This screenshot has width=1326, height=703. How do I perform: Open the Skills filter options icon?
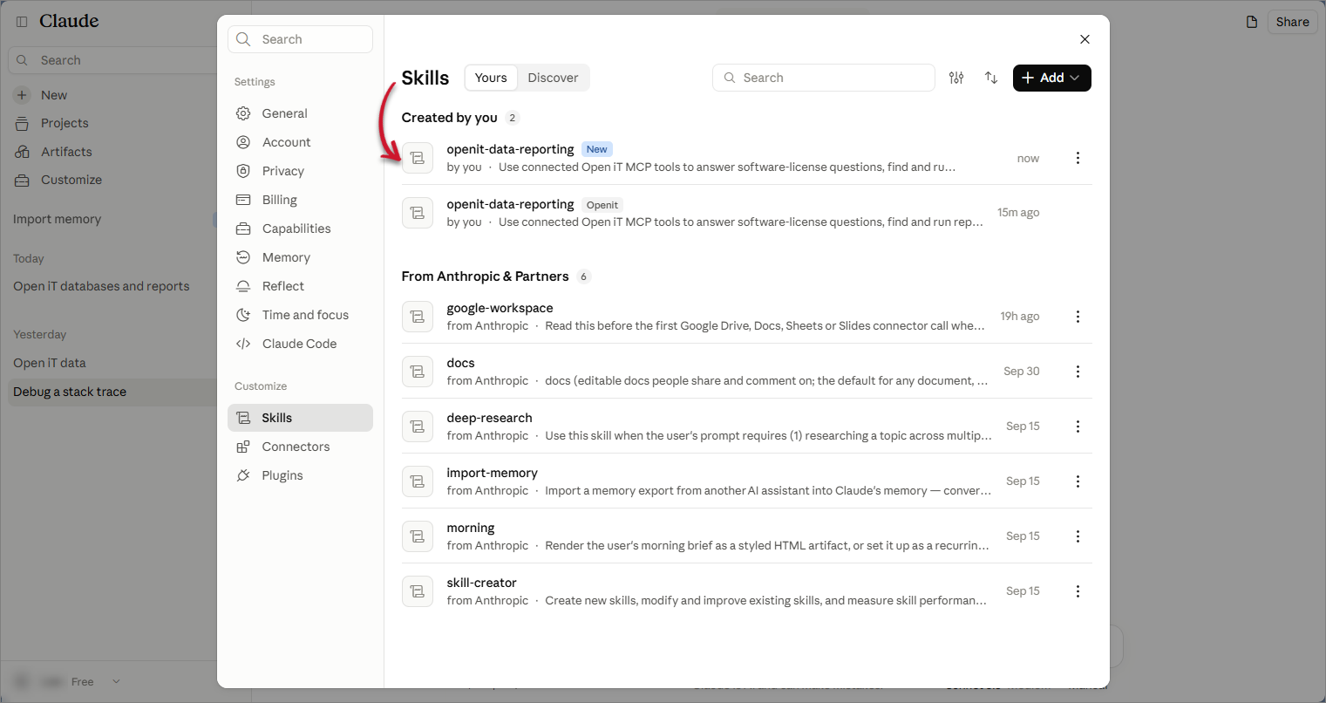(956, 78)
